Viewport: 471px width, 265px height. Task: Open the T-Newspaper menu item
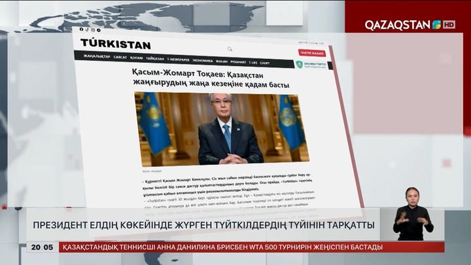(179, 60)
